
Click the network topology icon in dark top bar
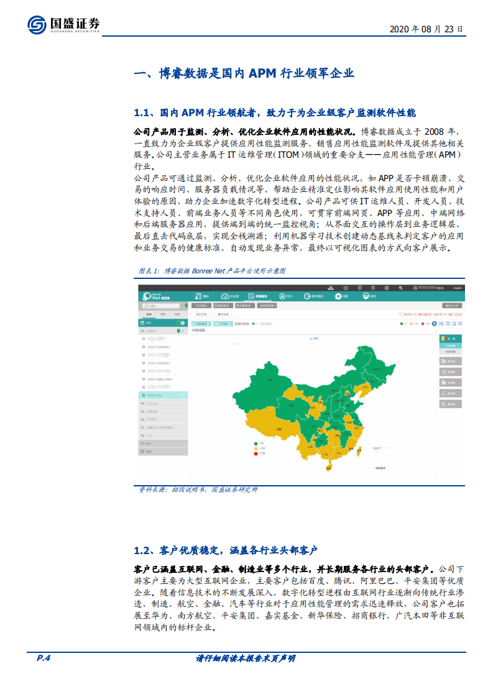coord(331,288)
